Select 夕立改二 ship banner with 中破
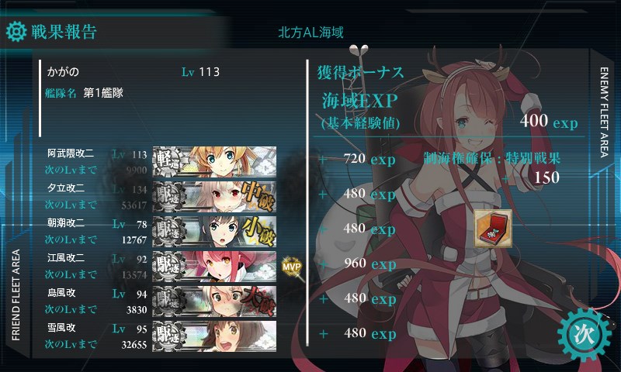The height and width of the screenshot is (372, 621). 214,196
